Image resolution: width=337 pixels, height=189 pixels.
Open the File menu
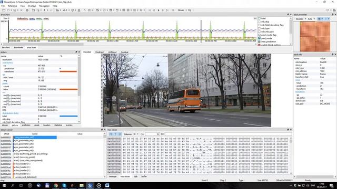click(x=3, y=6)
